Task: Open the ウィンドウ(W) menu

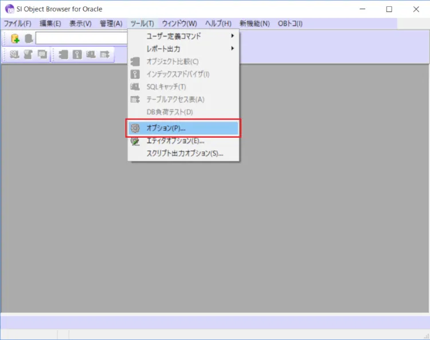Action: click(179, 24)
